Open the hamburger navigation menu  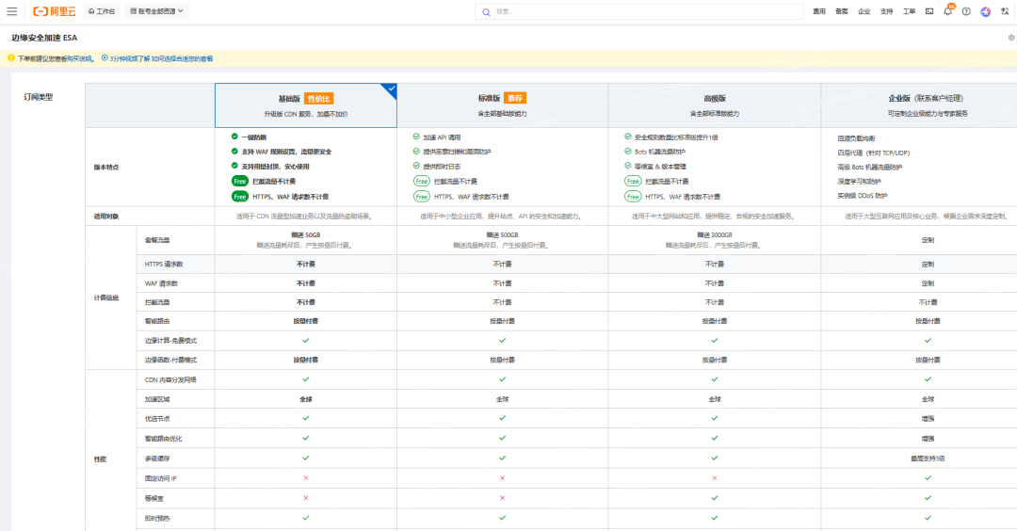[x=11, y=11]
